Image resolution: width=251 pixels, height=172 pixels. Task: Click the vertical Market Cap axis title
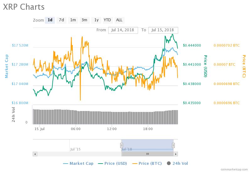click(7, 66)
